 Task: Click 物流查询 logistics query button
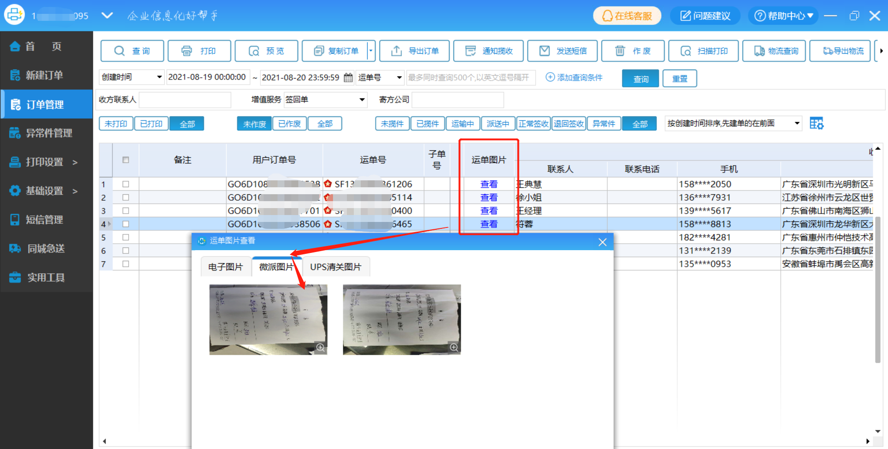(x=774, y=51)
